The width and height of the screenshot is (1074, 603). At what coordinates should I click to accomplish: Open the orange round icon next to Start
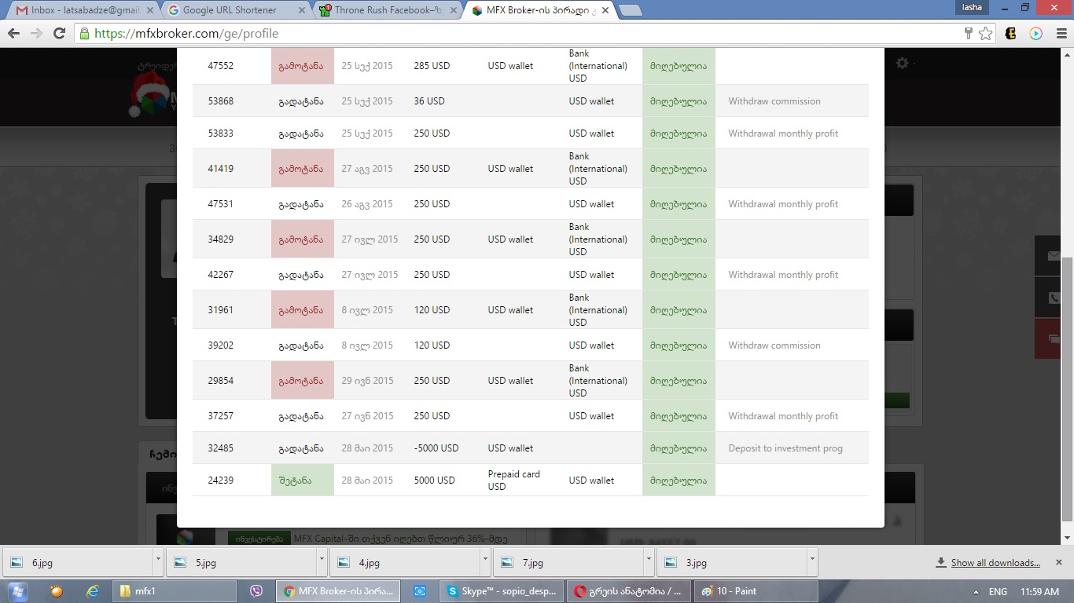[x=57, y=591]
